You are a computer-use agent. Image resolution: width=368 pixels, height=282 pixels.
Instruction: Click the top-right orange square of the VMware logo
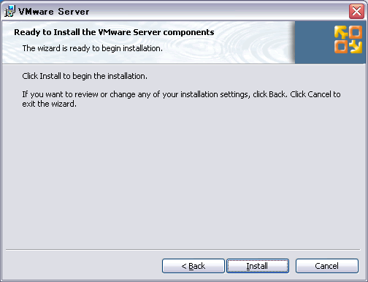[356, 32]
